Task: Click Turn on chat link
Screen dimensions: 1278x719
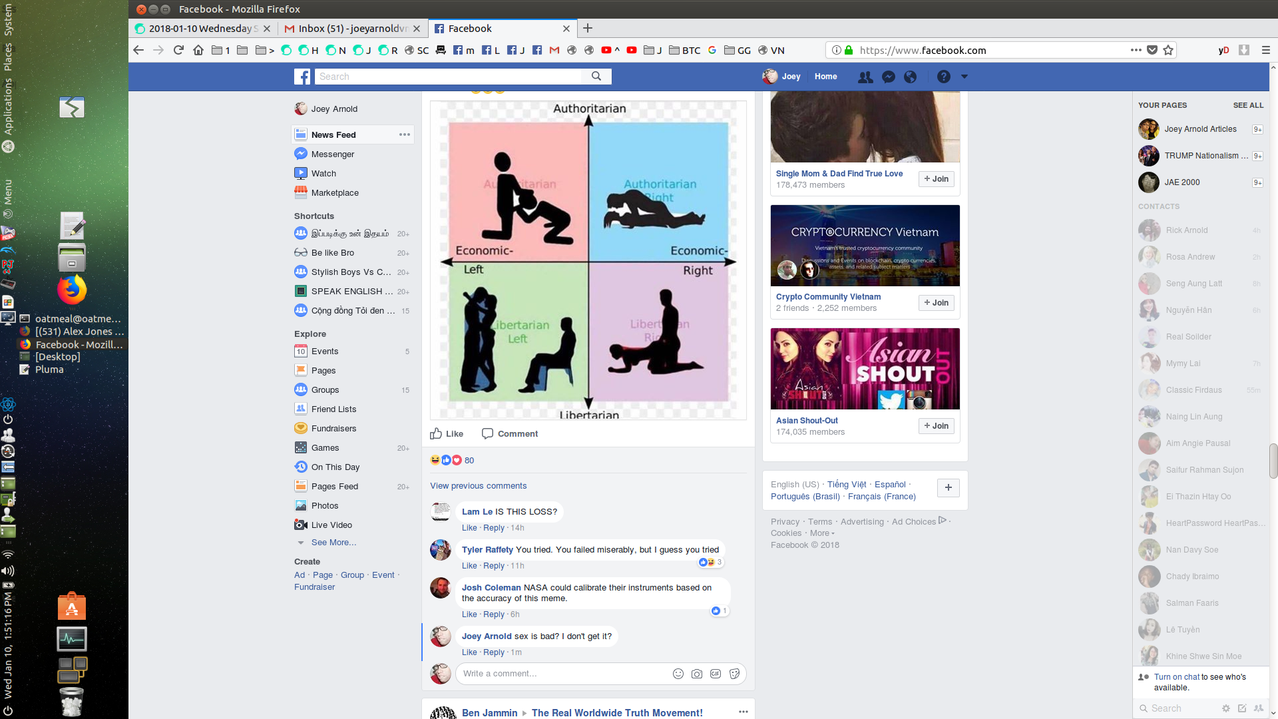Action: tap(1176, 676)
